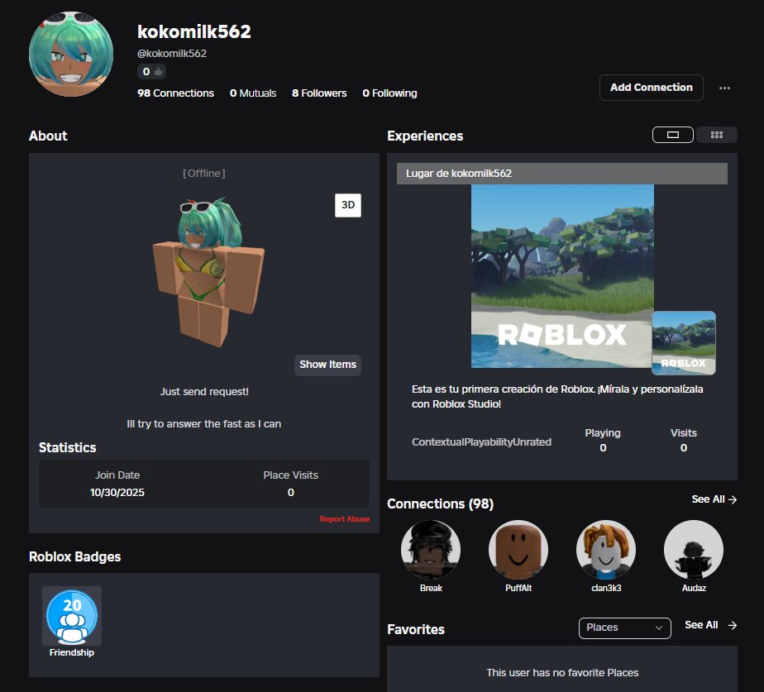The width and height of the screenshot is (764, 692).
Task: Open the Places favorites dropdown
Action: 624,628
